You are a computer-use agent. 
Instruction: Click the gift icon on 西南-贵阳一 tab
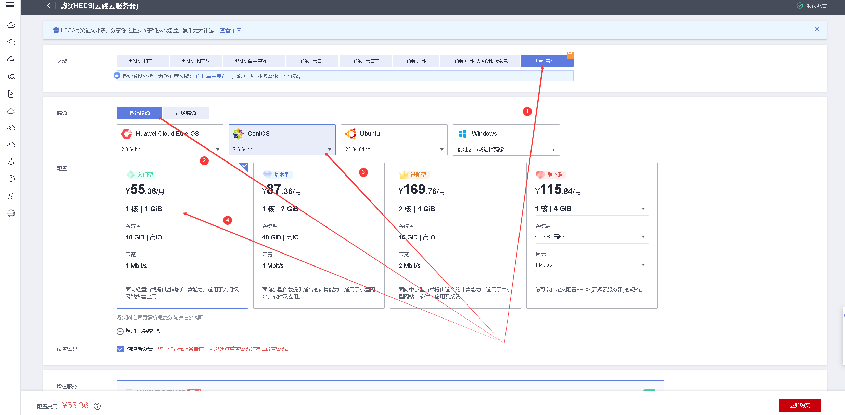[x=570, y=55]
